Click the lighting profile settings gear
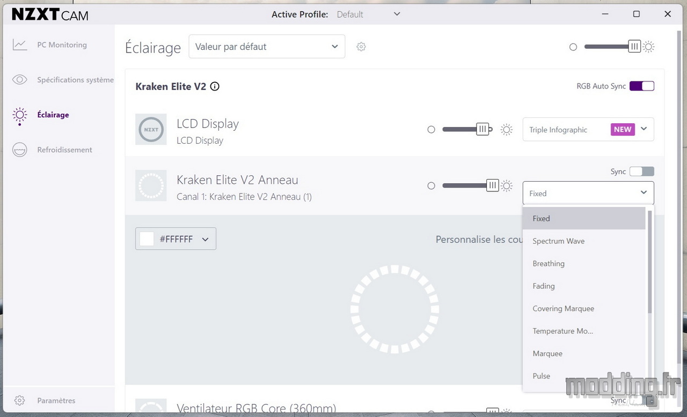687x417 pixels. tap(361, 47)
